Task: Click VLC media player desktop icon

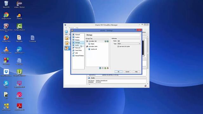Action: [6, 50]
